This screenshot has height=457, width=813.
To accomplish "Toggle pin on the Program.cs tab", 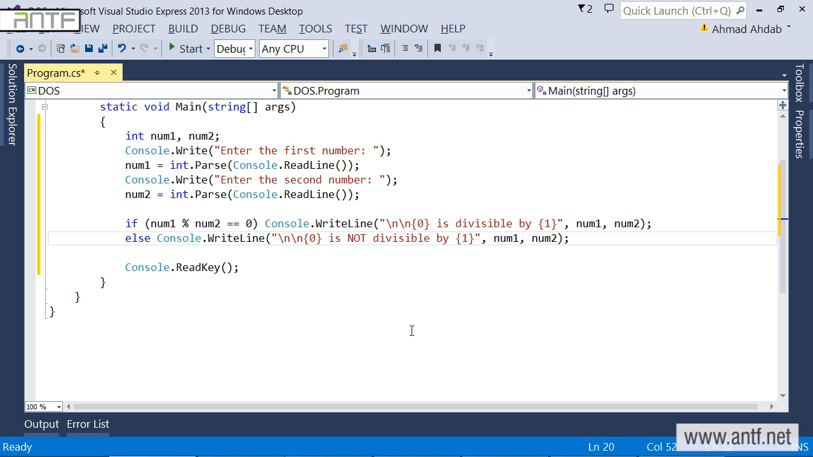I will click(x=97, y=73).
